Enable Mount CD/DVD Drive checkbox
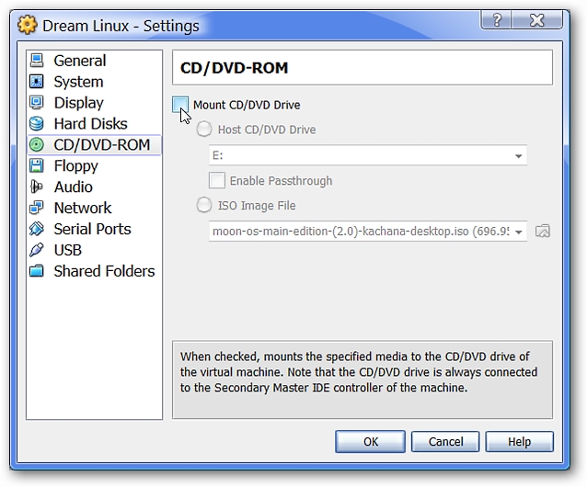The height and width of the screenshot is (487, 587). coord(180,105)
